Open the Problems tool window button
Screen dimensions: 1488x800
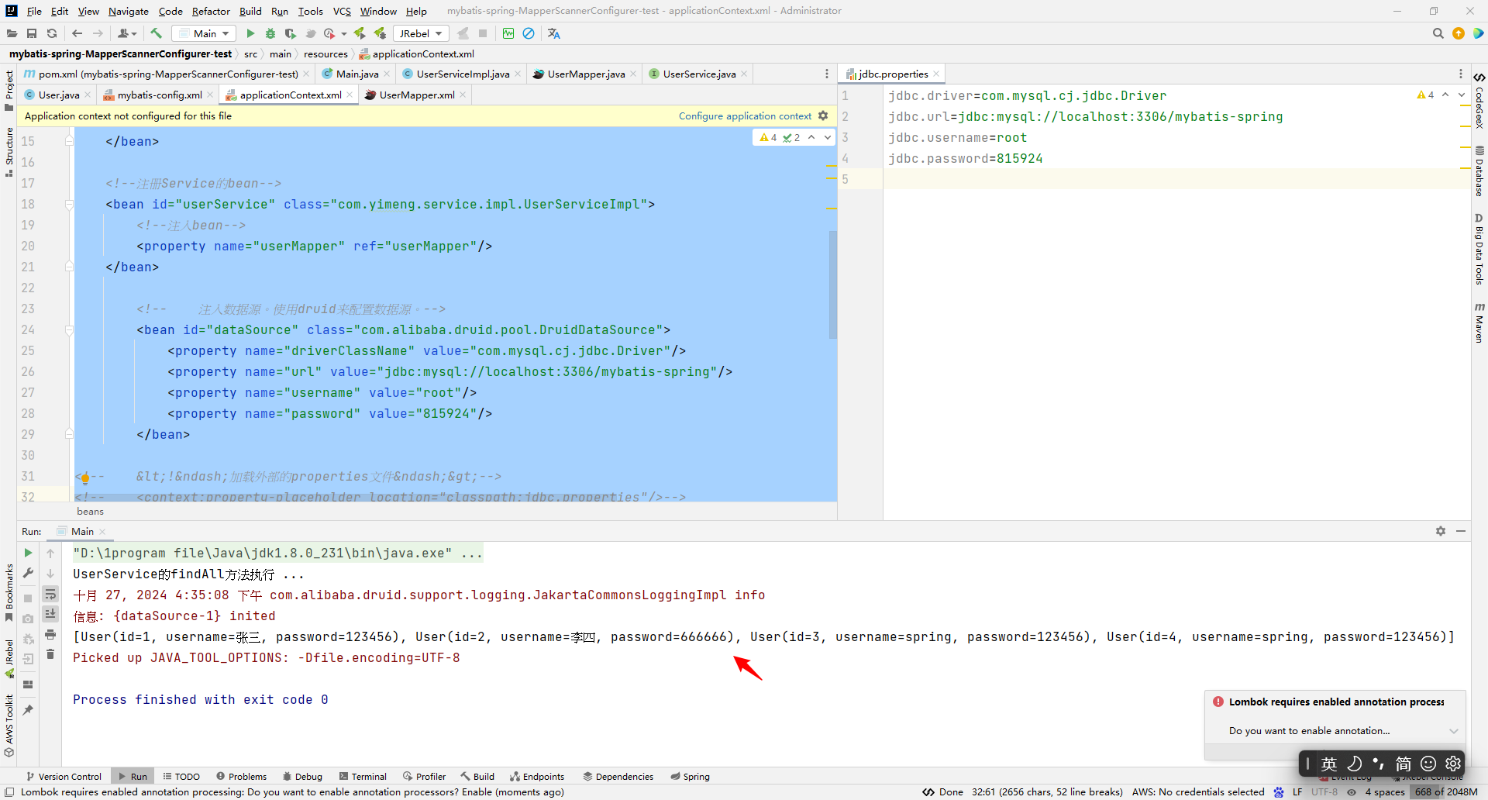241,776
